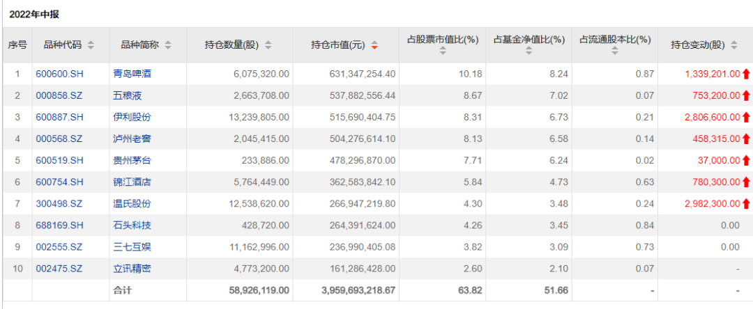The width and height of the screenshot is (753, 309).
Task: Sort by 品种代码 column arrows
Action: [91, 45]
